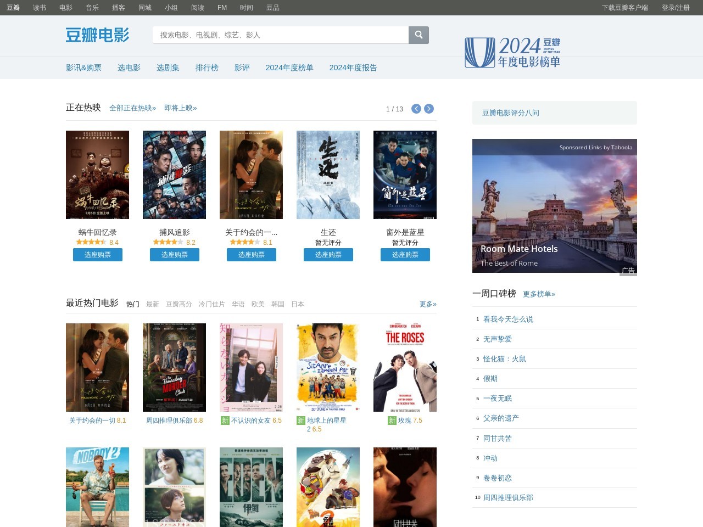The height and width of the screenshot is (527, 703).
Task: Click 选座购票 button under 窗外是蓝星
Action: point(405,255)
